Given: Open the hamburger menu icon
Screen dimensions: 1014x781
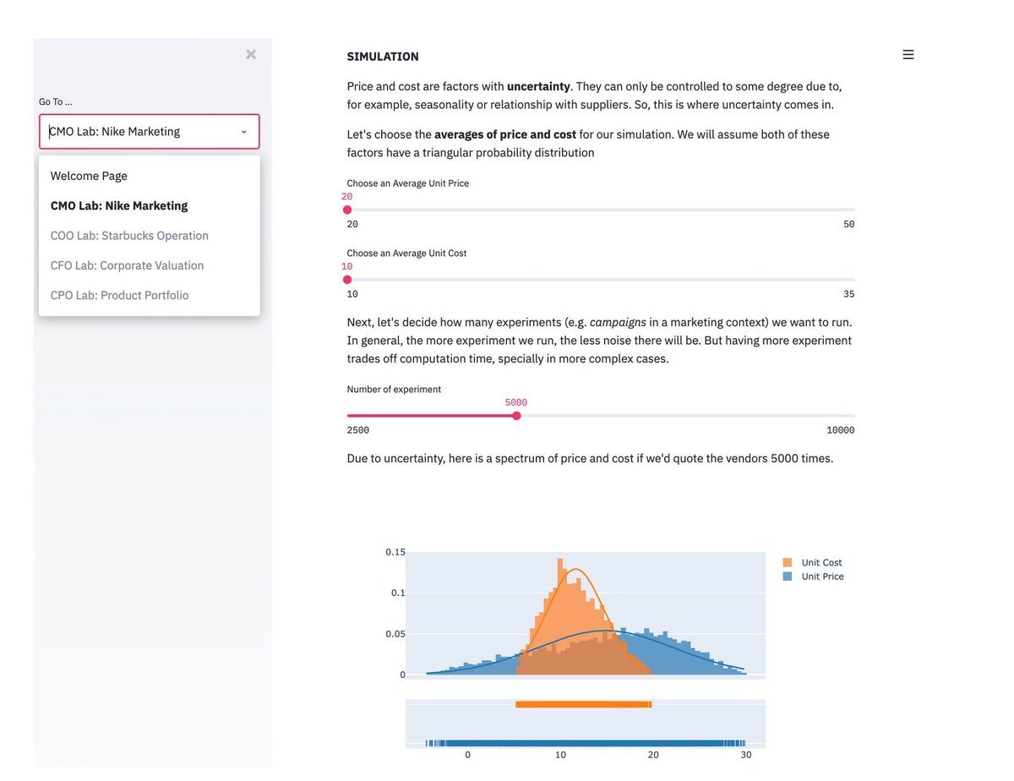Looking at the screenshot, I should pos(908,54).
